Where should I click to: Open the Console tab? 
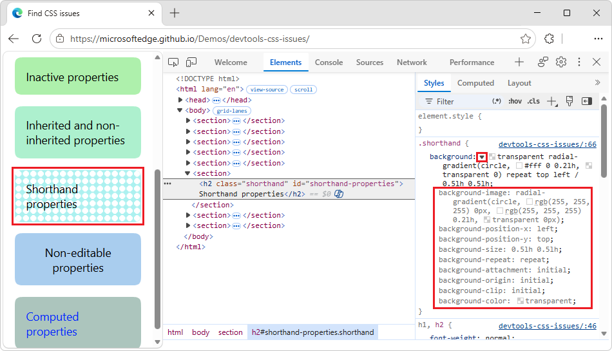click(x=329, y=62)
